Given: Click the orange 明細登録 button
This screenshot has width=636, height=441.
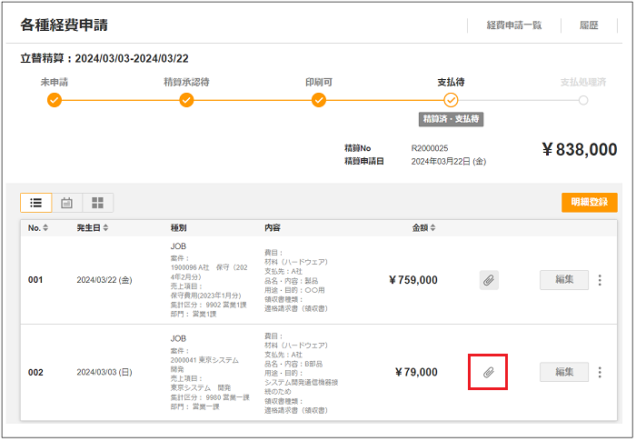Looking at the screenshot, I should (x=589, y=203).
